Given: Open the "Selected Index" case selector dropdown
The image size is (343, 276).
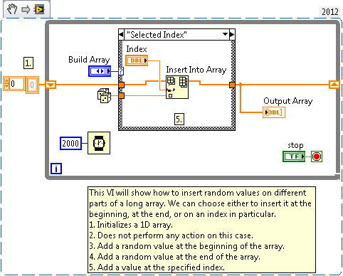Looking at the screenshot, I should [x=226, y=34].
